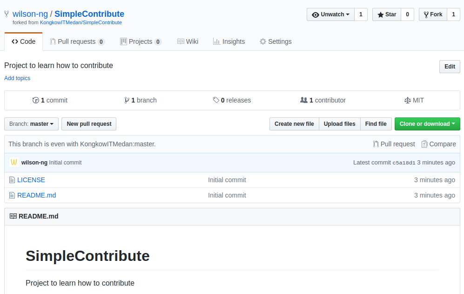Image resolution: width=464 pixels, height=294 pixels.
Task: Click the file icon next to README.md
Action: click(12, 195)
